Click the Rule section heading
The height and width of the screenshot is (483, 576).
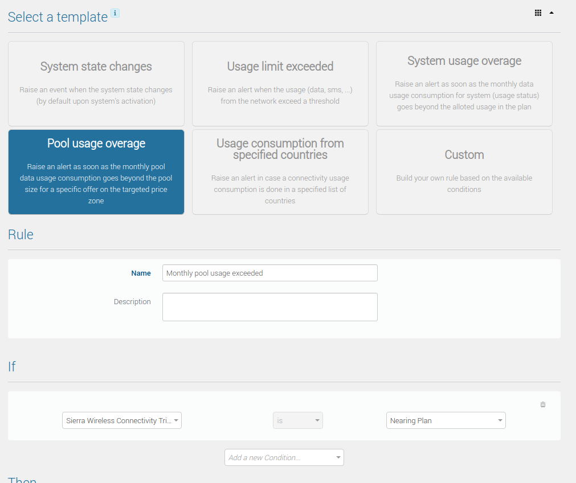pyautogui.click(x=21, y=235)
